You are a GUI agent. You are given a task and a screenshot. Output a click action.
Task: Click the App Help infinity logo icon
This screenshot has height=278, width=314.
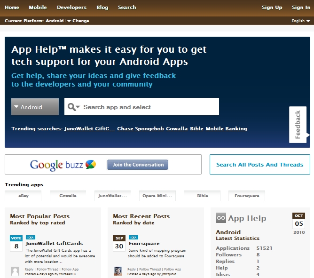coord(221,218)
